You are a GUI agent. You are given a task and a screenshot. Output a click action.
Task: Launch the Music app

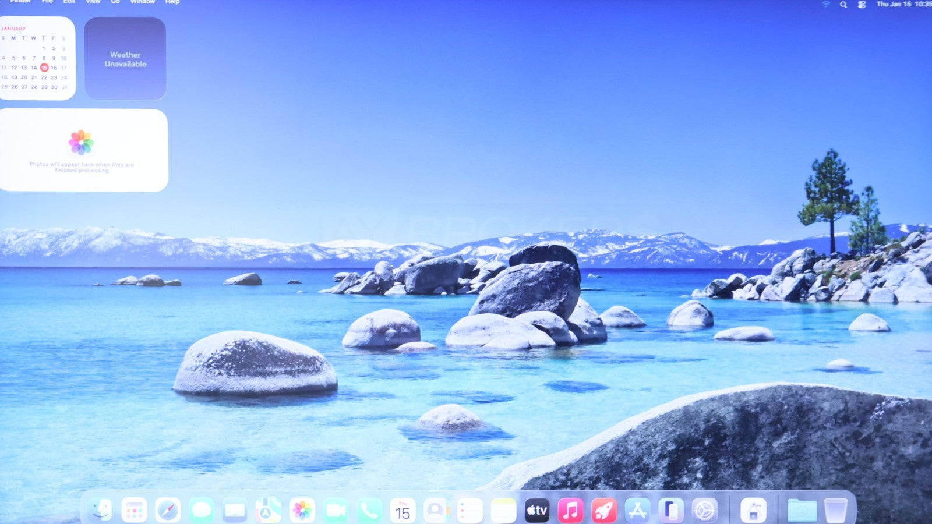coord(570,511)
